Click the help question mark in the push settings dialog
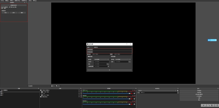The height and width of the screenshot is (108, 219). 127,44
